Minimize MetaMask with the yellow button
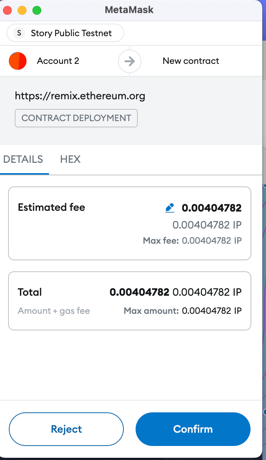The image size is (266, 460). [22, 10]
